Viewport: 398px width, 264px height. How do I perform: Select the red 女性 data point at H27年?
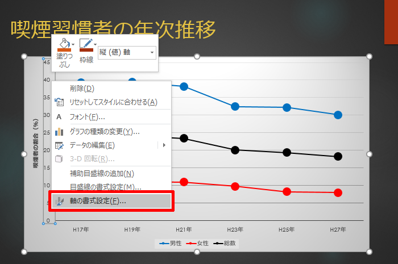(x=338, y=193)
